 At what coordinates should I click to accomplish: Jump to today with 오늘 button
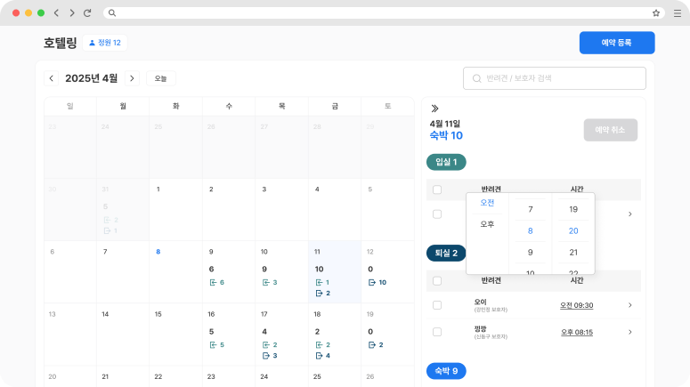click(x=160, y=78)
